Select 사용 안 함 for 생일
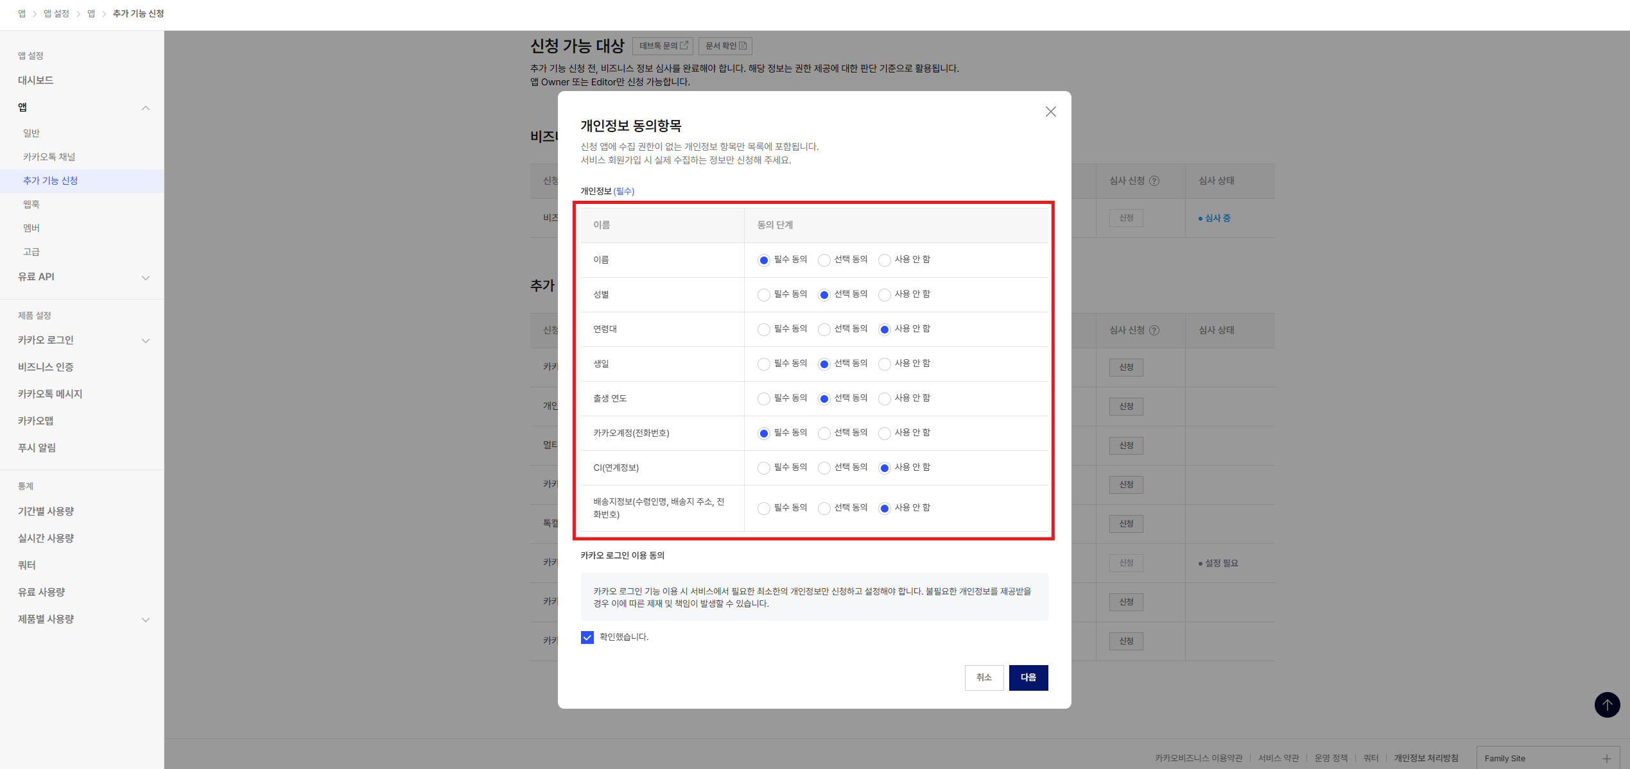1630x769 pixels. click(x=884, y=364)
